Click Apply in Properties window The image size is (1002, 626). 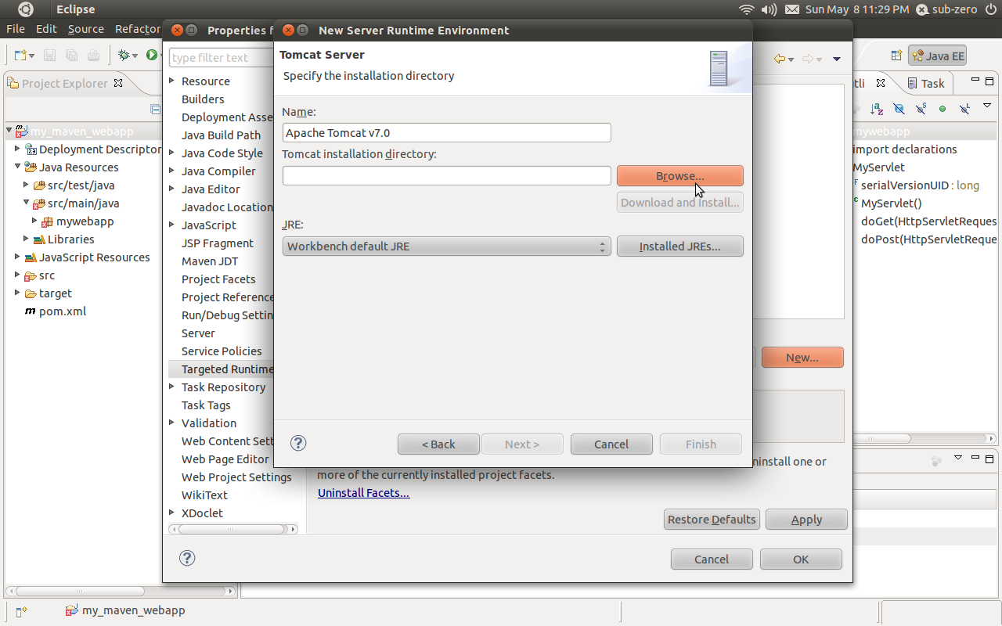pyautogui.click(x=806, y=520)
